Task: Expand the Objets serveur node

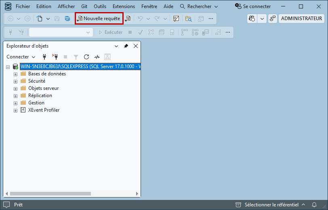Action: click(15, 89)
